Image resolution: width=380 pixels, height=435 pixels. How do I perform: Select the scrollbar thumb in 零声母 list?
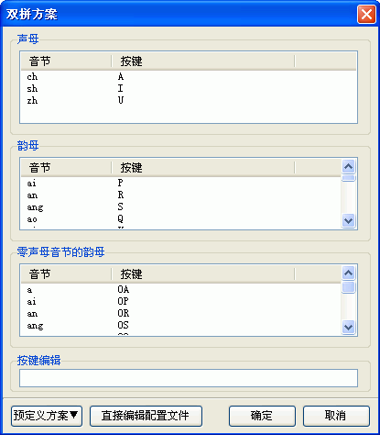tap(348, 287)
